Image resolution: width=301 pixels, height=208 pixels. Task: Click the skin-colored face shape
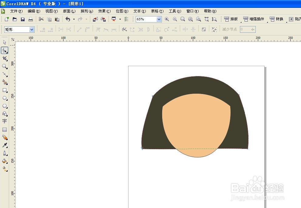tap(197, 125)
